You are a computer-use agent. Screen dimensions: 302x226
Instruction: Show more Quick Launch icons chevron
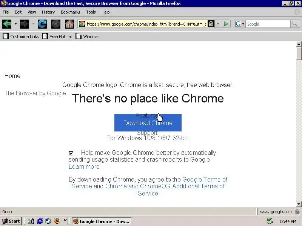point(65,220)
